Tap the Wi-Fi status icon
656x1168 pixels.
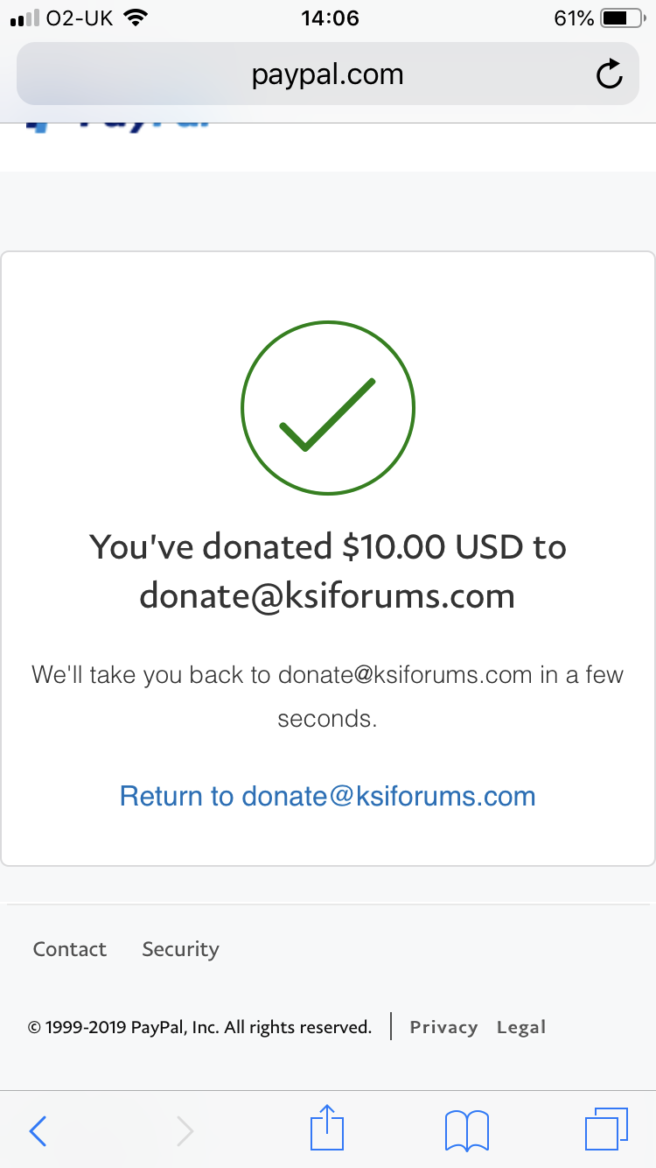135,18
